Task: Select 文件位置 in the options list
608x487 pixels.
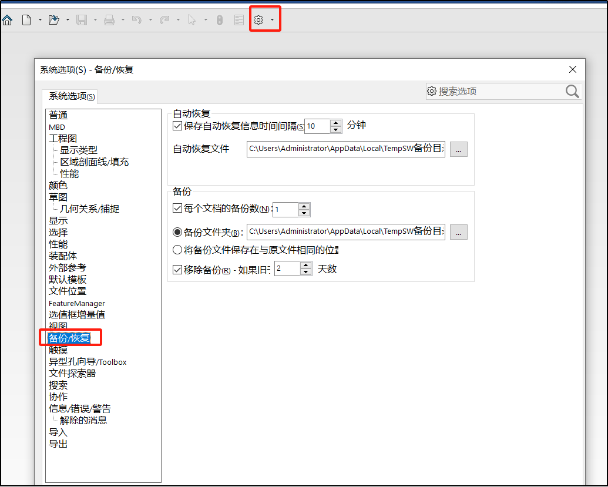Action: coord(68,291)
